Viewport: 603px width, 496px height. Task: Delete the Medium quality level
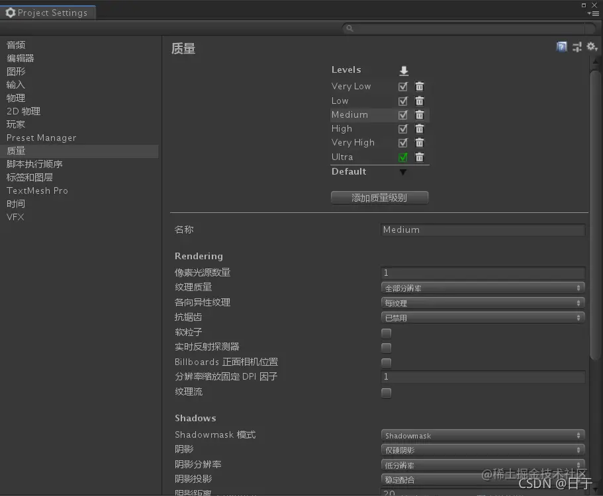pyautogui.click(x=420, y=114)
